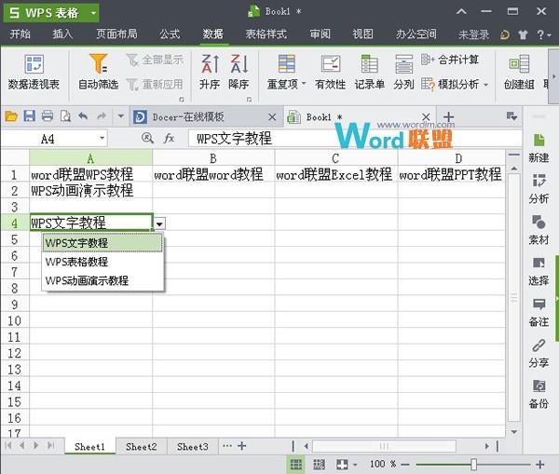Select WPS表格教程 from the dropdown list

102,262
